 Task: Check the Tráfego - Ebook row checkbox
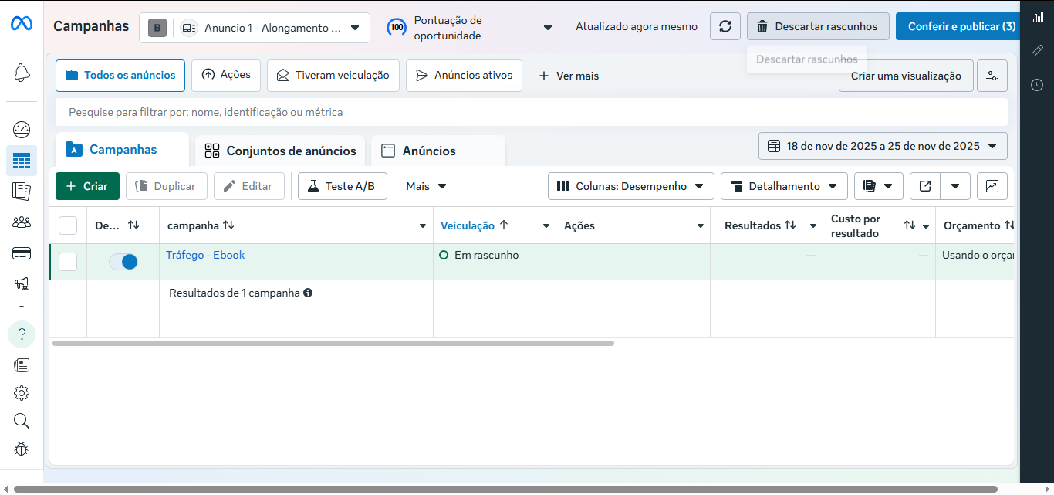coord(68,262)
